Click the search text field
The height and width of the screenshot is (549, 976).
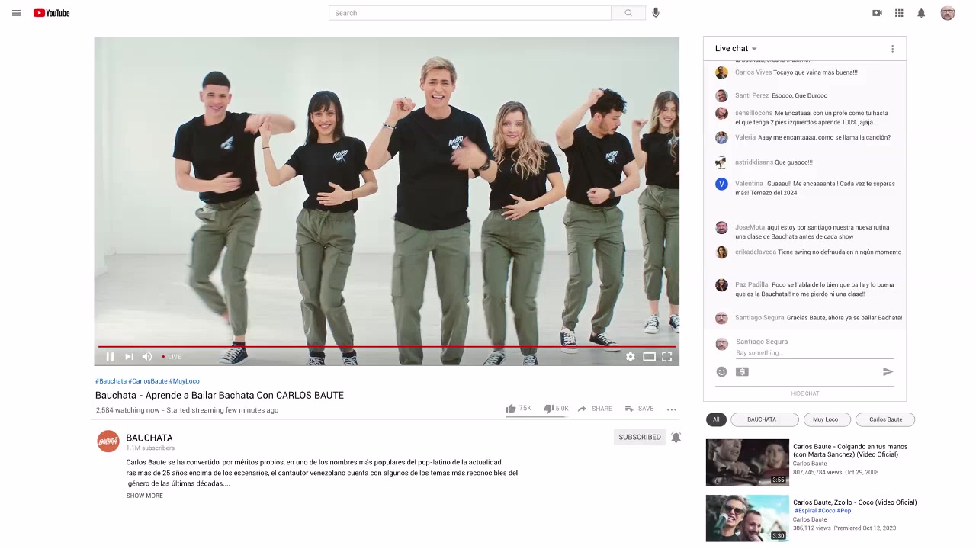pos(470,13)
